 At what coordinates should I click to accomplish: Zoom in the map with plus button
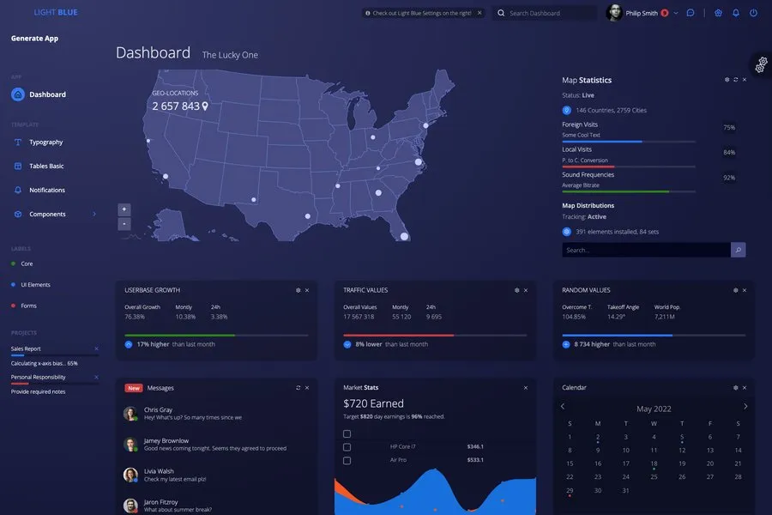(124, 209)
